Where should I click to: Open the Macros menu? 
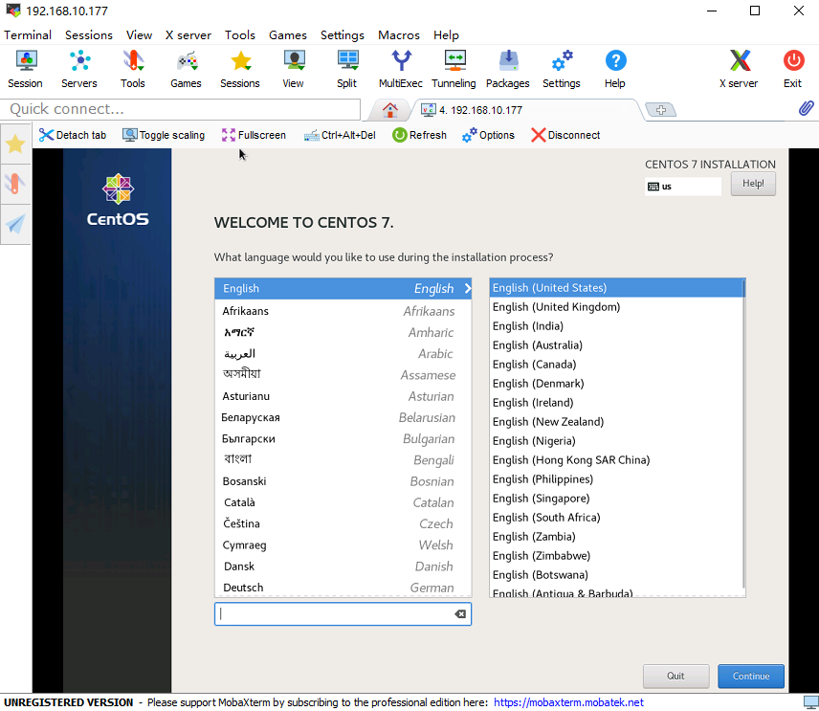click(x=399, y=35)
